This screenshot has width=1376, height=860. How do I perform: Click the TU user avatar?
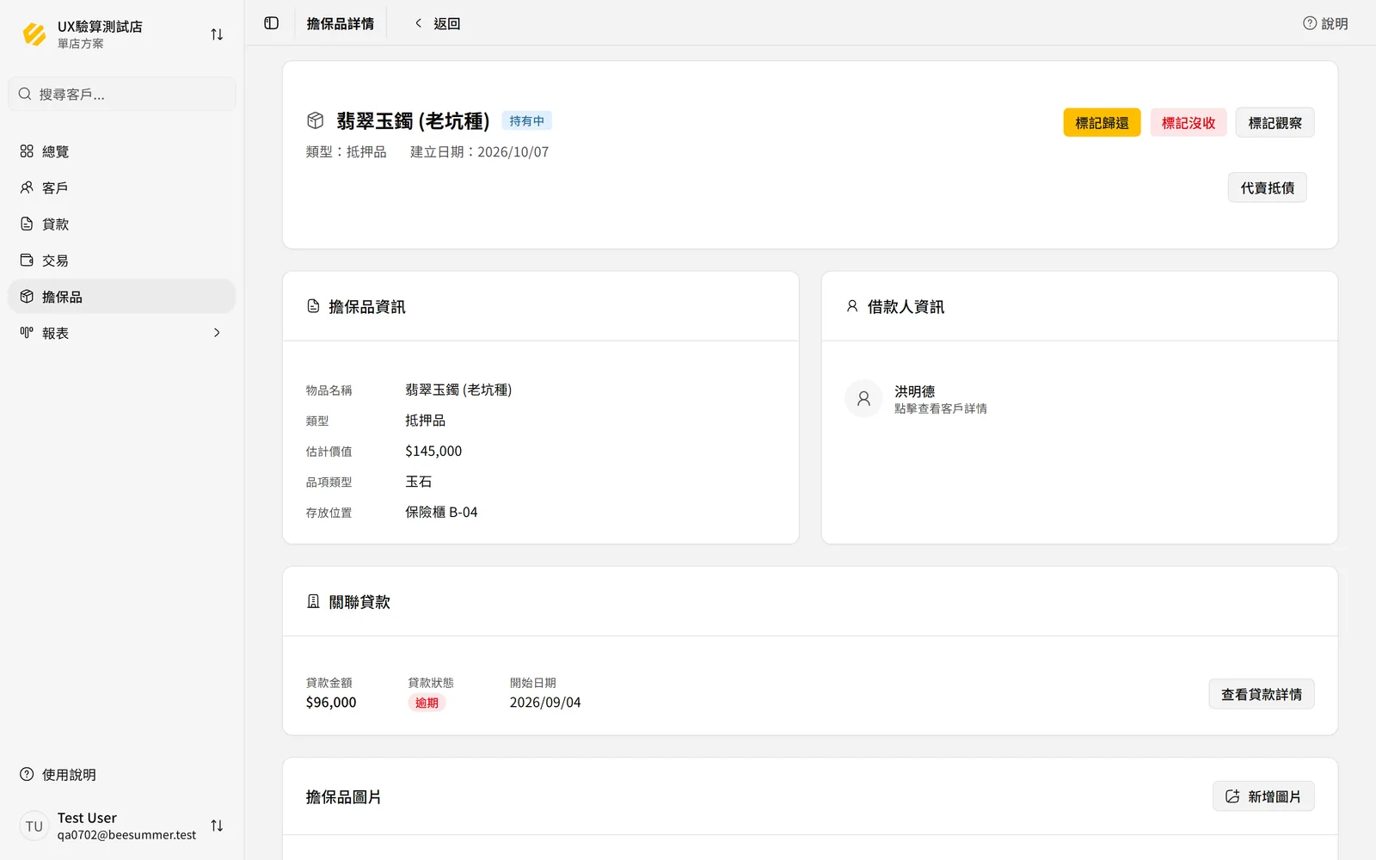(34, 826)
